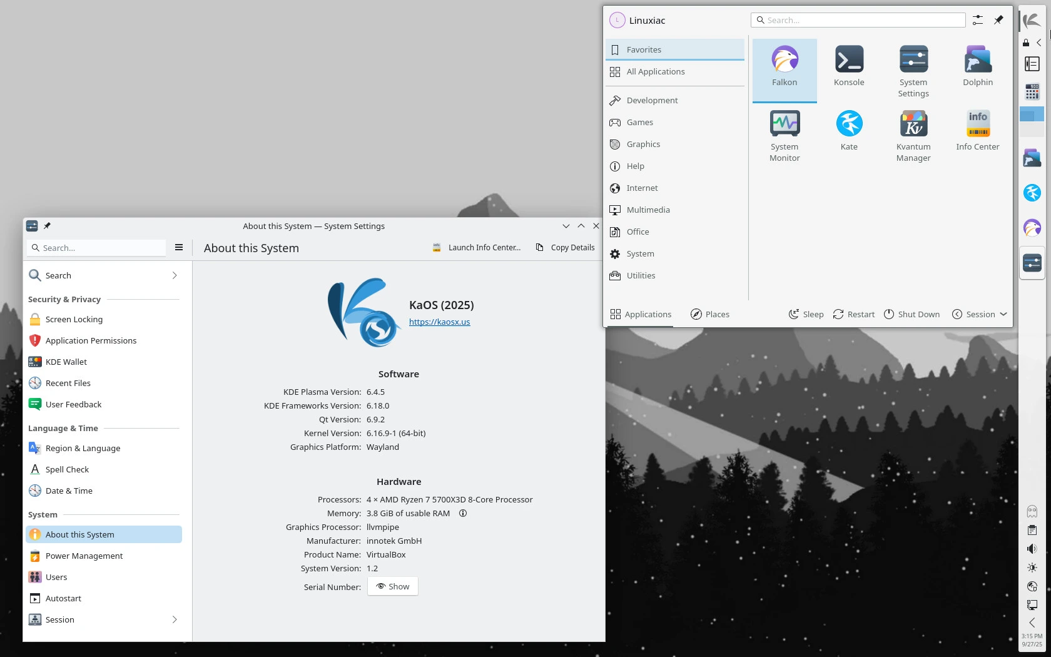Image resolution: width=1051 pixels, height=657 pixels.
Task: Click Falkon icon in side panel
Action: [x=1032, y=228]
